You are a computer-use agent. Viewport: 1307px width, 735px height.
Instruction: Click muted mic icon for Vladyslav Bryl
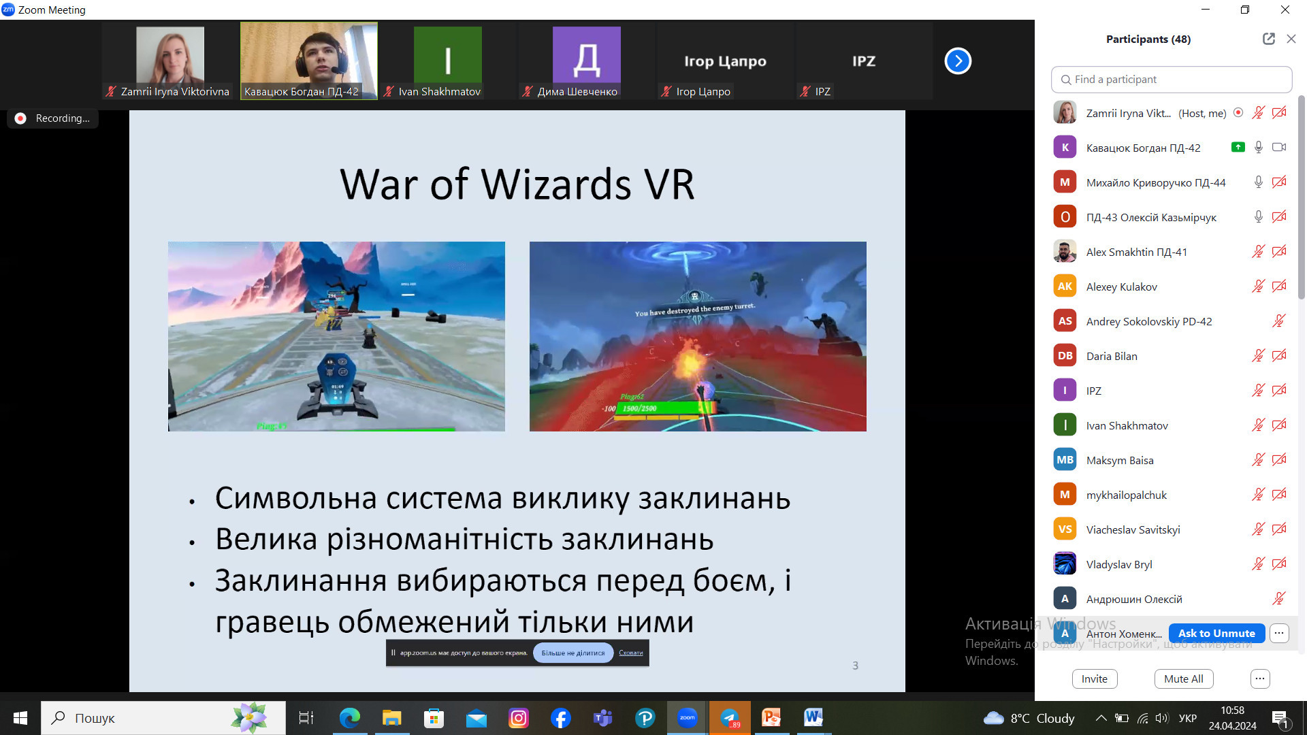[1258, 564]
